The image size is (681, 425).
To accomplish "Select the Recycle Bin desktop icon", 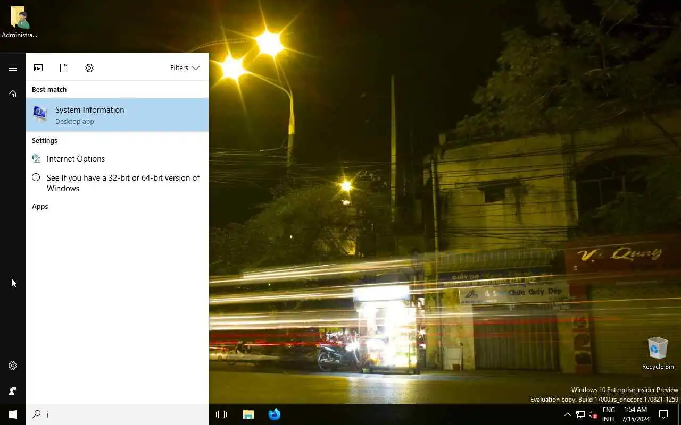I will click(658, 353).
